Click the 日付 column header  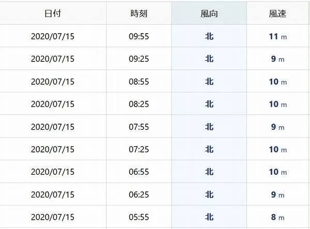point(53,13)
